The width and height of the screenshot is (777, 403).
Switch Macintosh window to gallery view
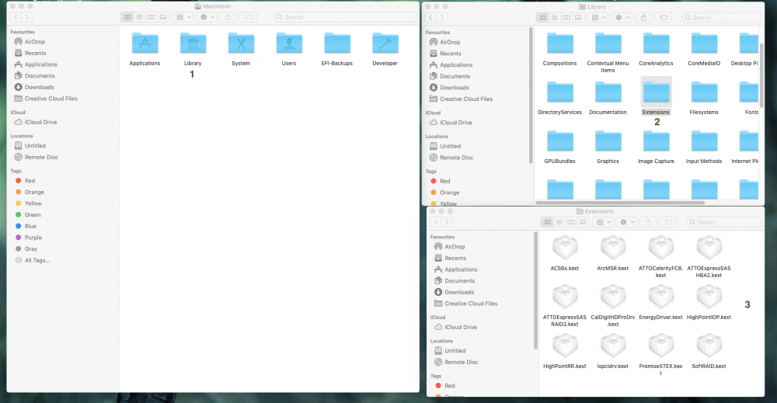click(x=163, y=17)
